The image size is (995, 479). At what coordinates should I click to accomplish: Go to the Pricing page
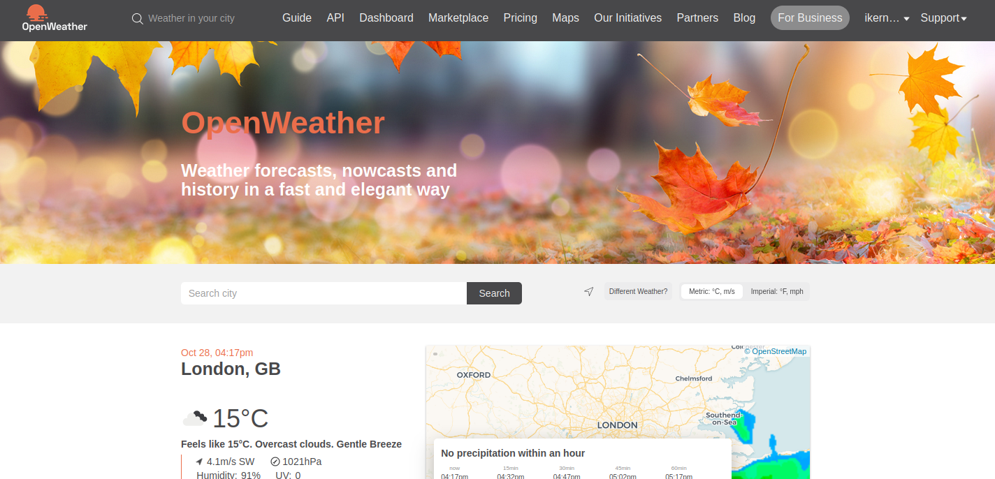coord(520,18)
